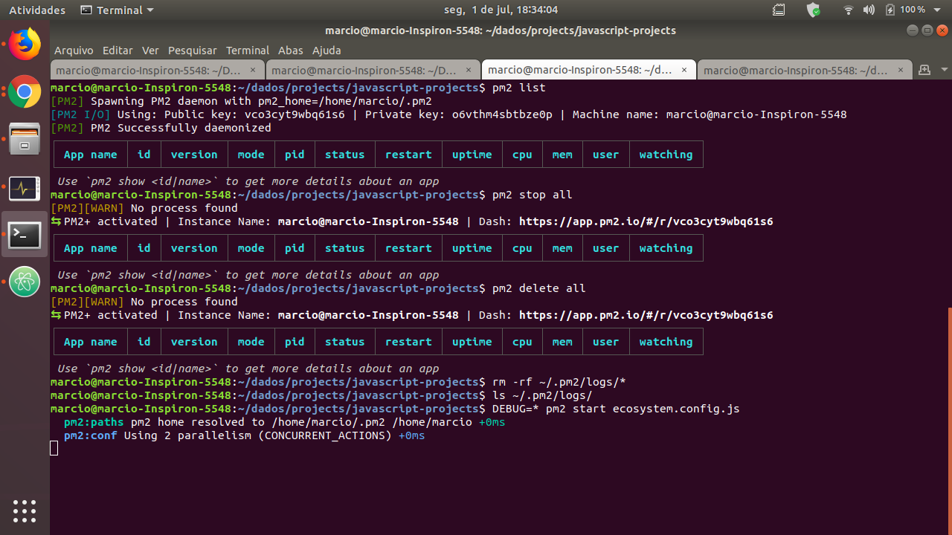Open the Editar menu
Image resolution: width=952 pixels, height=535 pixels.
click(x=118, y=51)
